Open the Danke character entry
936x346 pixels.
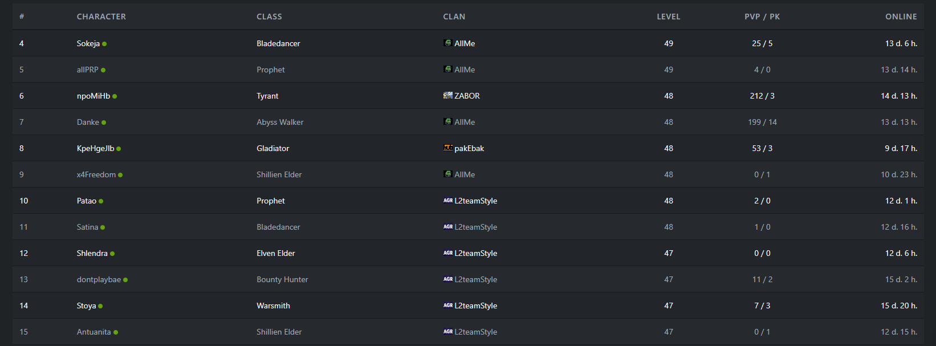[x=88, y=122]
